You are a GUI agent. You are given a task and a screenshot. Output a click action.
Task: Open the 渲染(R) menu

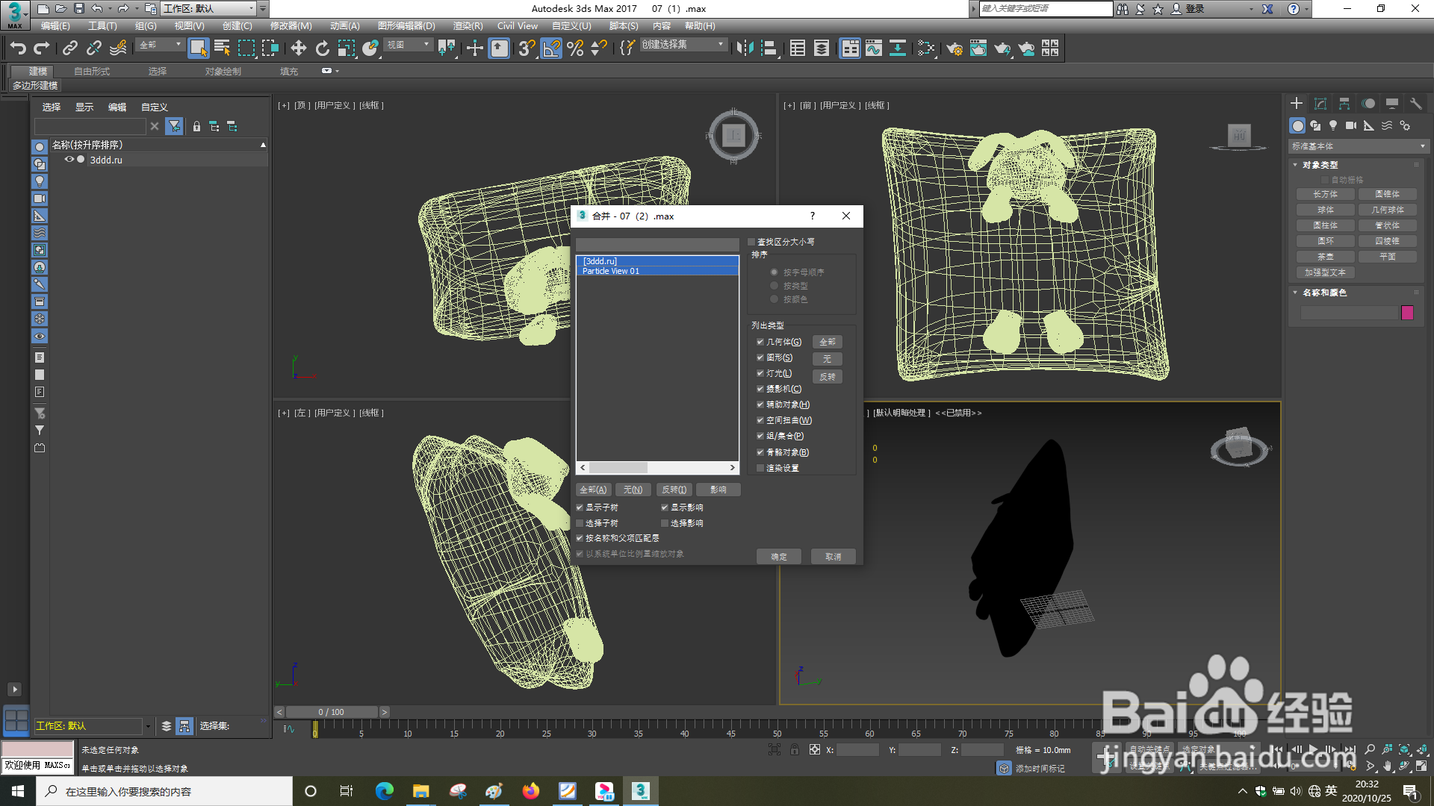click(x=468, y=26)
